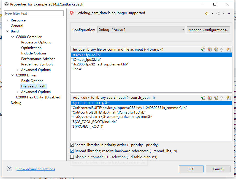The height and width of the screenshot is (179, 236).
Task: Click Move Down icon for library file list
Action: (x=228, y=49)
